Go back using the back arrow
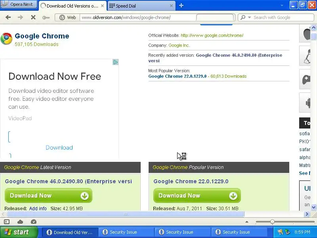This screenshot has width=317, height=238. (x=8, y=17)
